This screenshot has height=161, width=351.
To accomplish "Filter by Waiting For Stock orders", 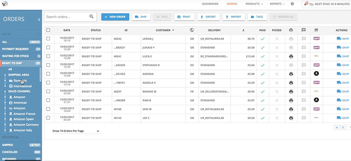I will pos(21,56).
